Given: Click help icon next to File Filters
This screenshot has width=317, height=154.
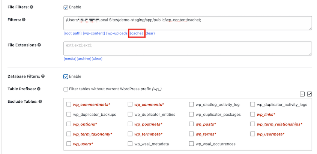Looking at the screenshot, I should [x=31, y=7].
